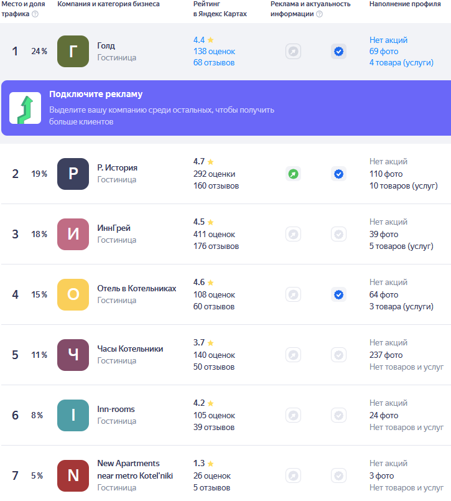Image resolution: width=451 pixels, height=501 pixels.
Task: Click the '26 оценок' text
Action: (212, 475)
